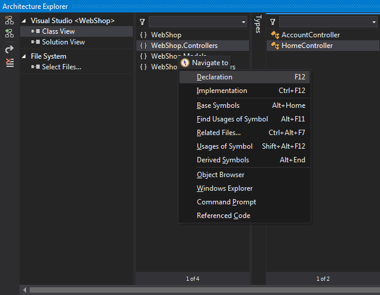Select AccountController in Types list
380x295 pixels.
point(323,35)
